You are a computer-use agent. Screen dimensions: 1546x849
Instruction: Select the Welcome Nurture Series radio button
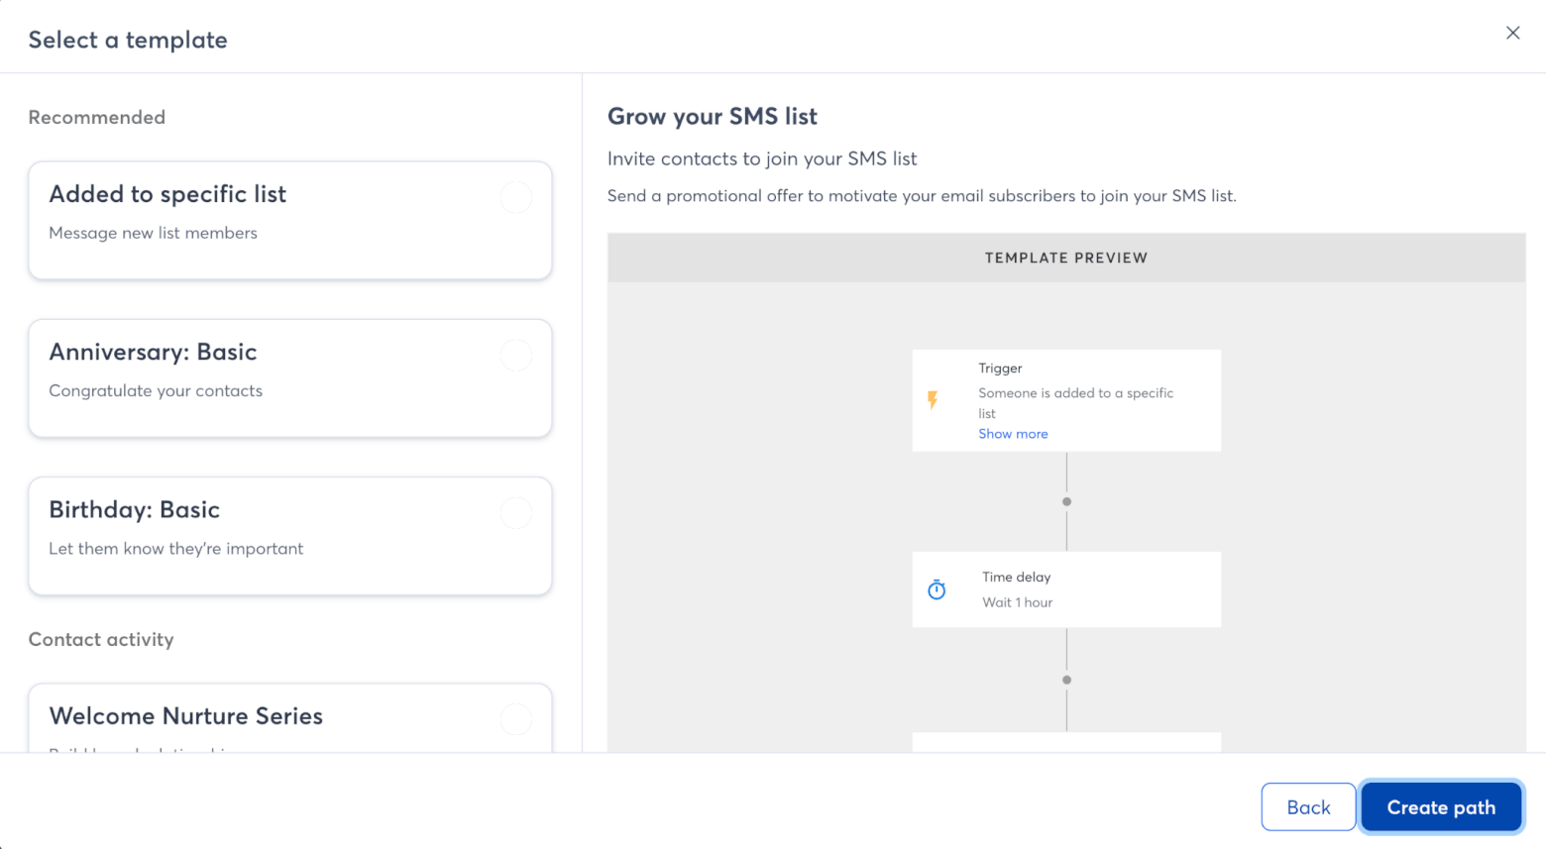pyautogui.click(x=516, y=719)
